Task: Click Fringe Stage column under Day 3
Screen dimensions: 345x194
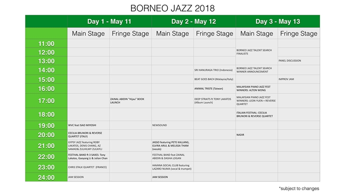Action: [x=298, y=34]
